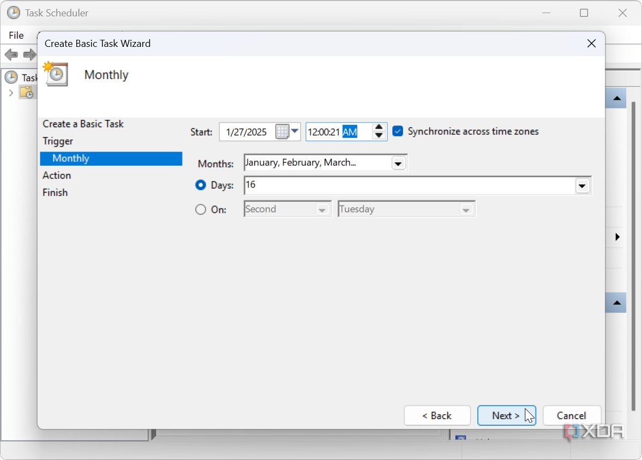The width and height of the screenshot is (642, 460).
Task: Select the On radio button
Action: [x=200, y=210]
